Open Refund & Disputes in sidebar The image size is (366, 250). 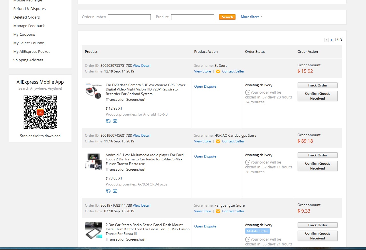(29, 9)
